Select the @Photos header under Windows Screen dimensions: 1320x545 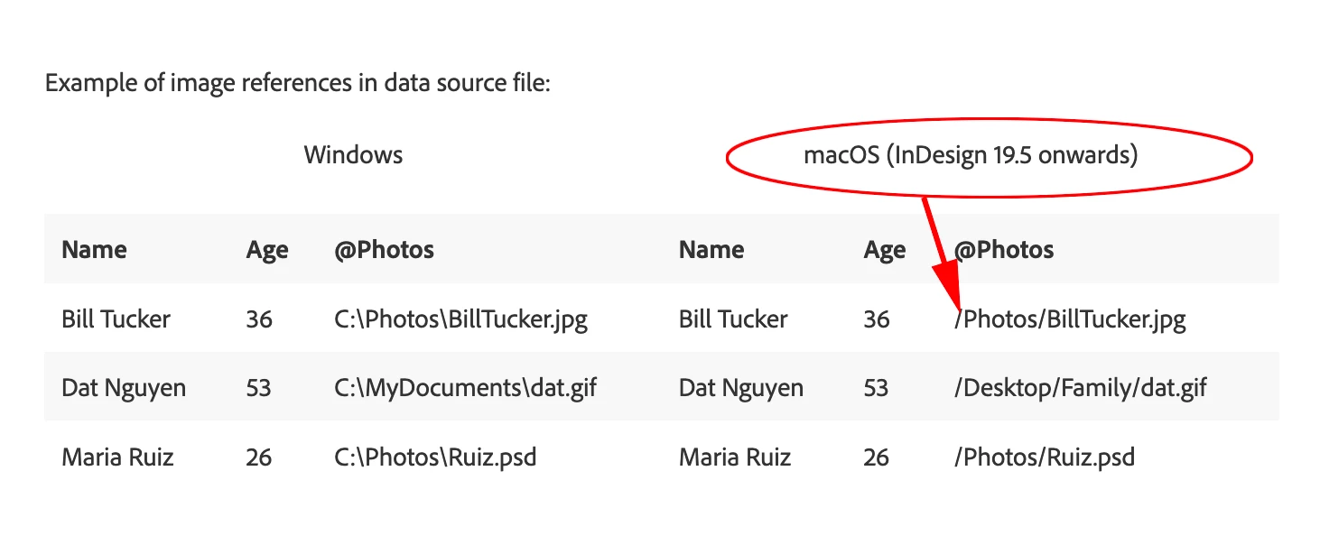[384, 250]
